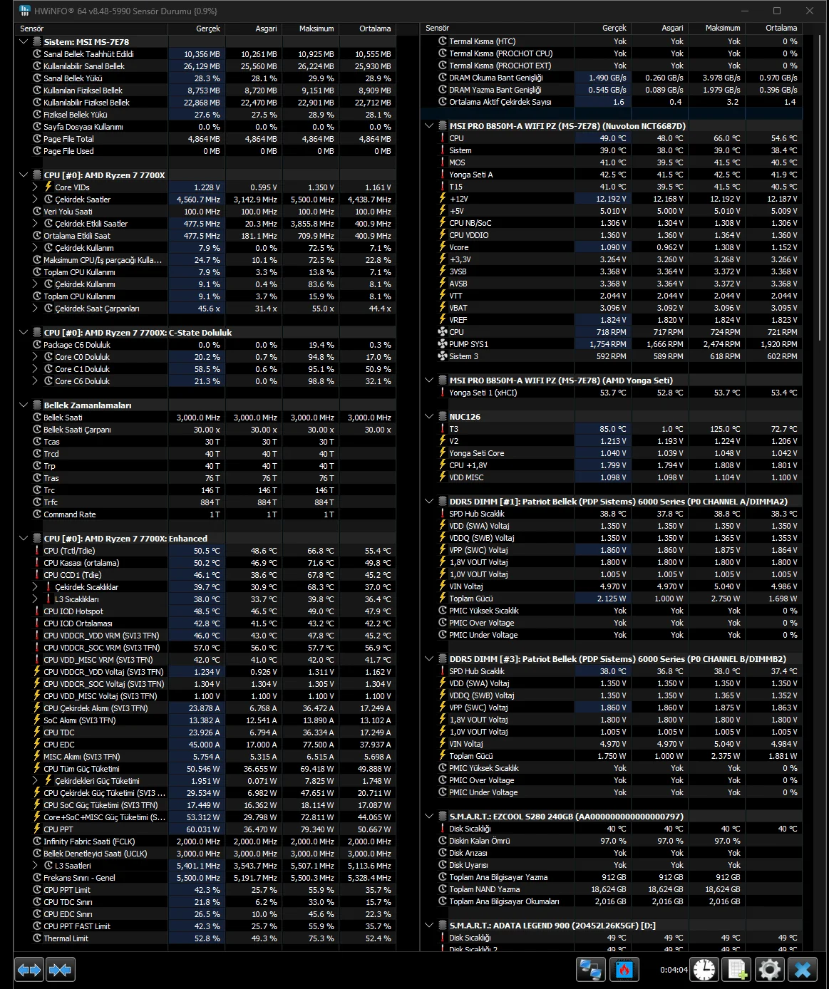Collapse the C-State Doluluk group
The image size is (829, 989).
(x=24, y=333)
